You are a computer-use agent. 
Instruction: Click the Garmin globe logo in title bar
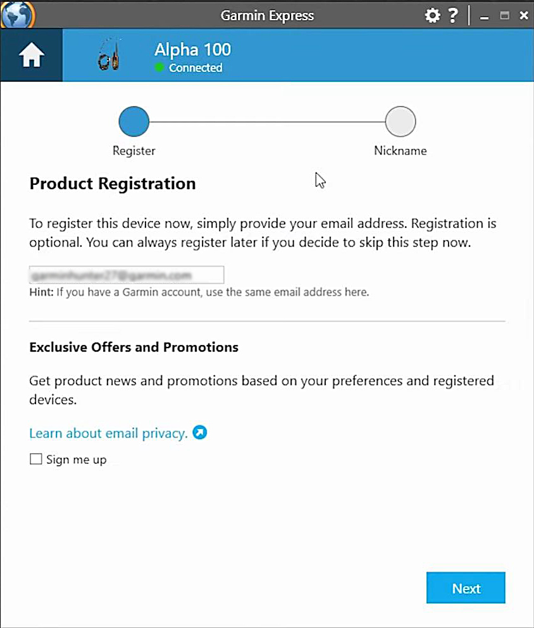coord(18,15)
